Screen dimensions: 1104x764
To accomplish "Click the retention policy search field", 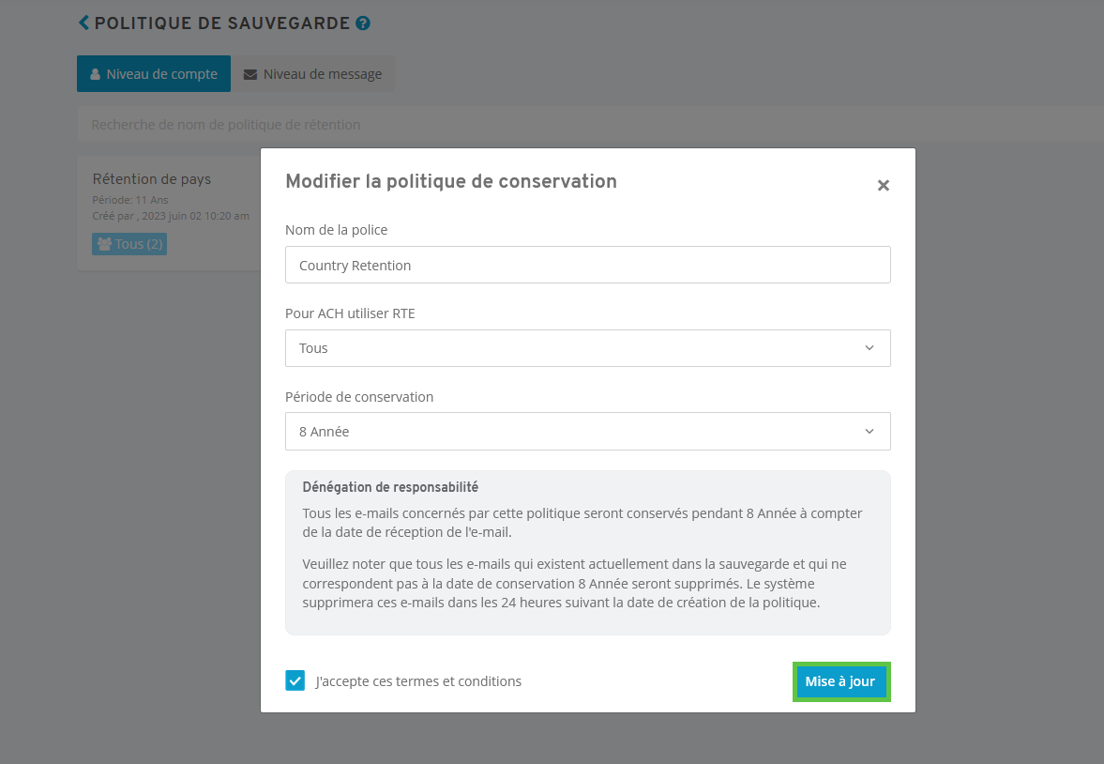I will (x=590, y=125).
